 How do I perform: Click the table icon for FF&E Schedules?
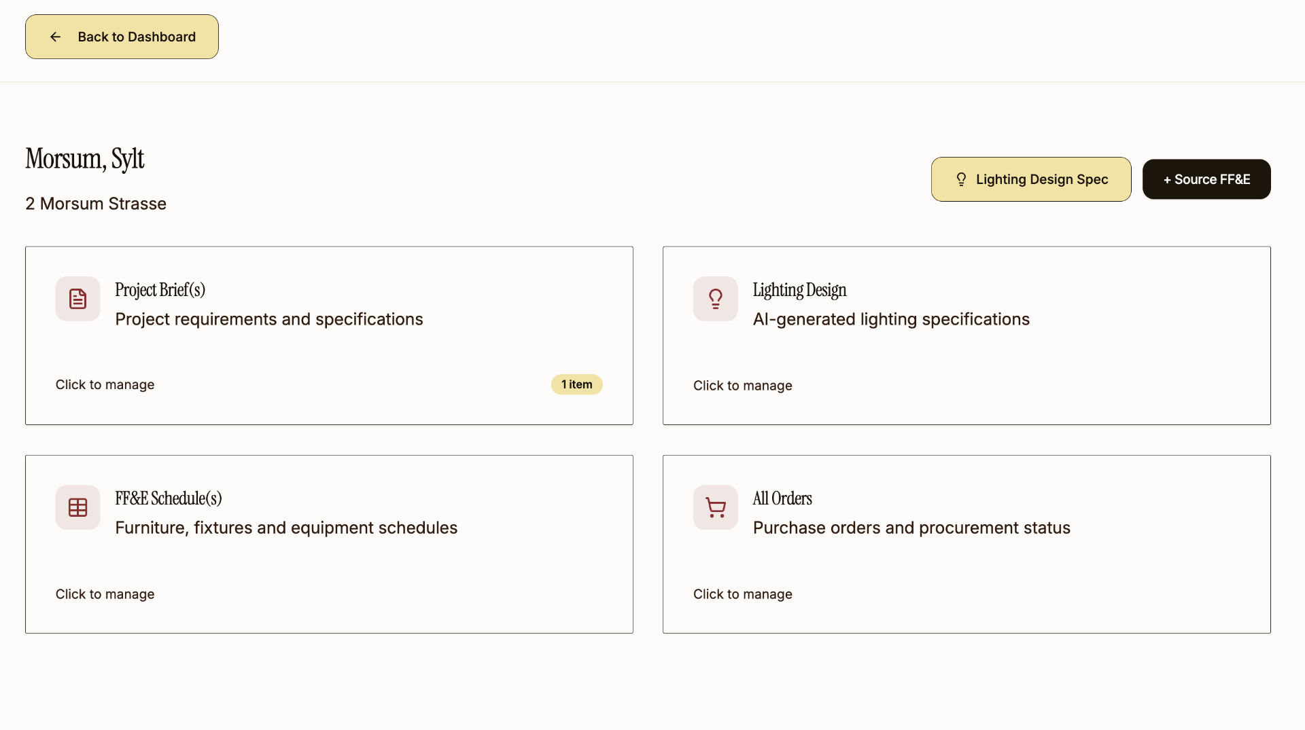tap(78, 507)
